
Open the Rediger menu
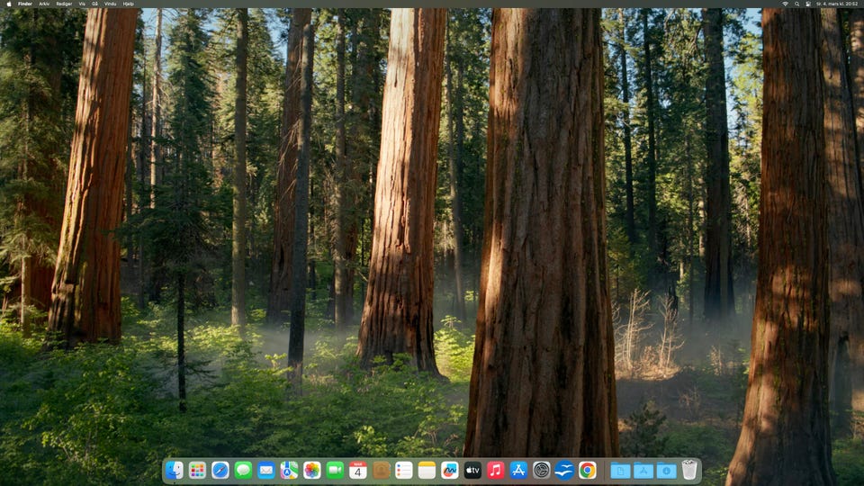click(x=64, y=4)
